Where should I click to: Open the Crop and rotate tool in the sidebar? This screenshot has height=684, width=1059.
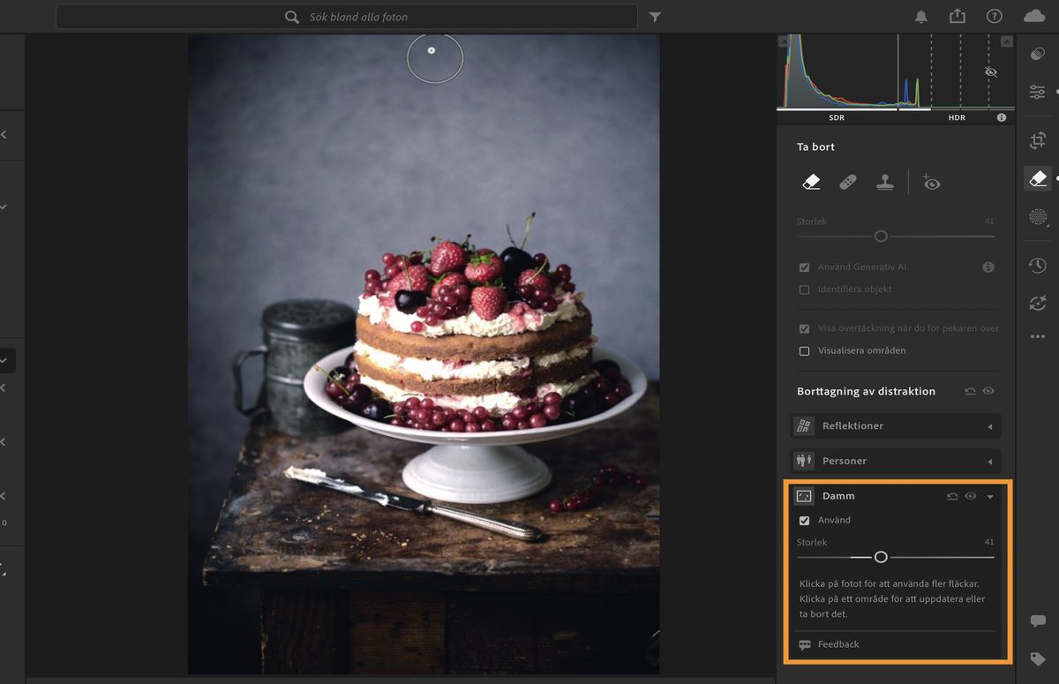(1038, 139)
